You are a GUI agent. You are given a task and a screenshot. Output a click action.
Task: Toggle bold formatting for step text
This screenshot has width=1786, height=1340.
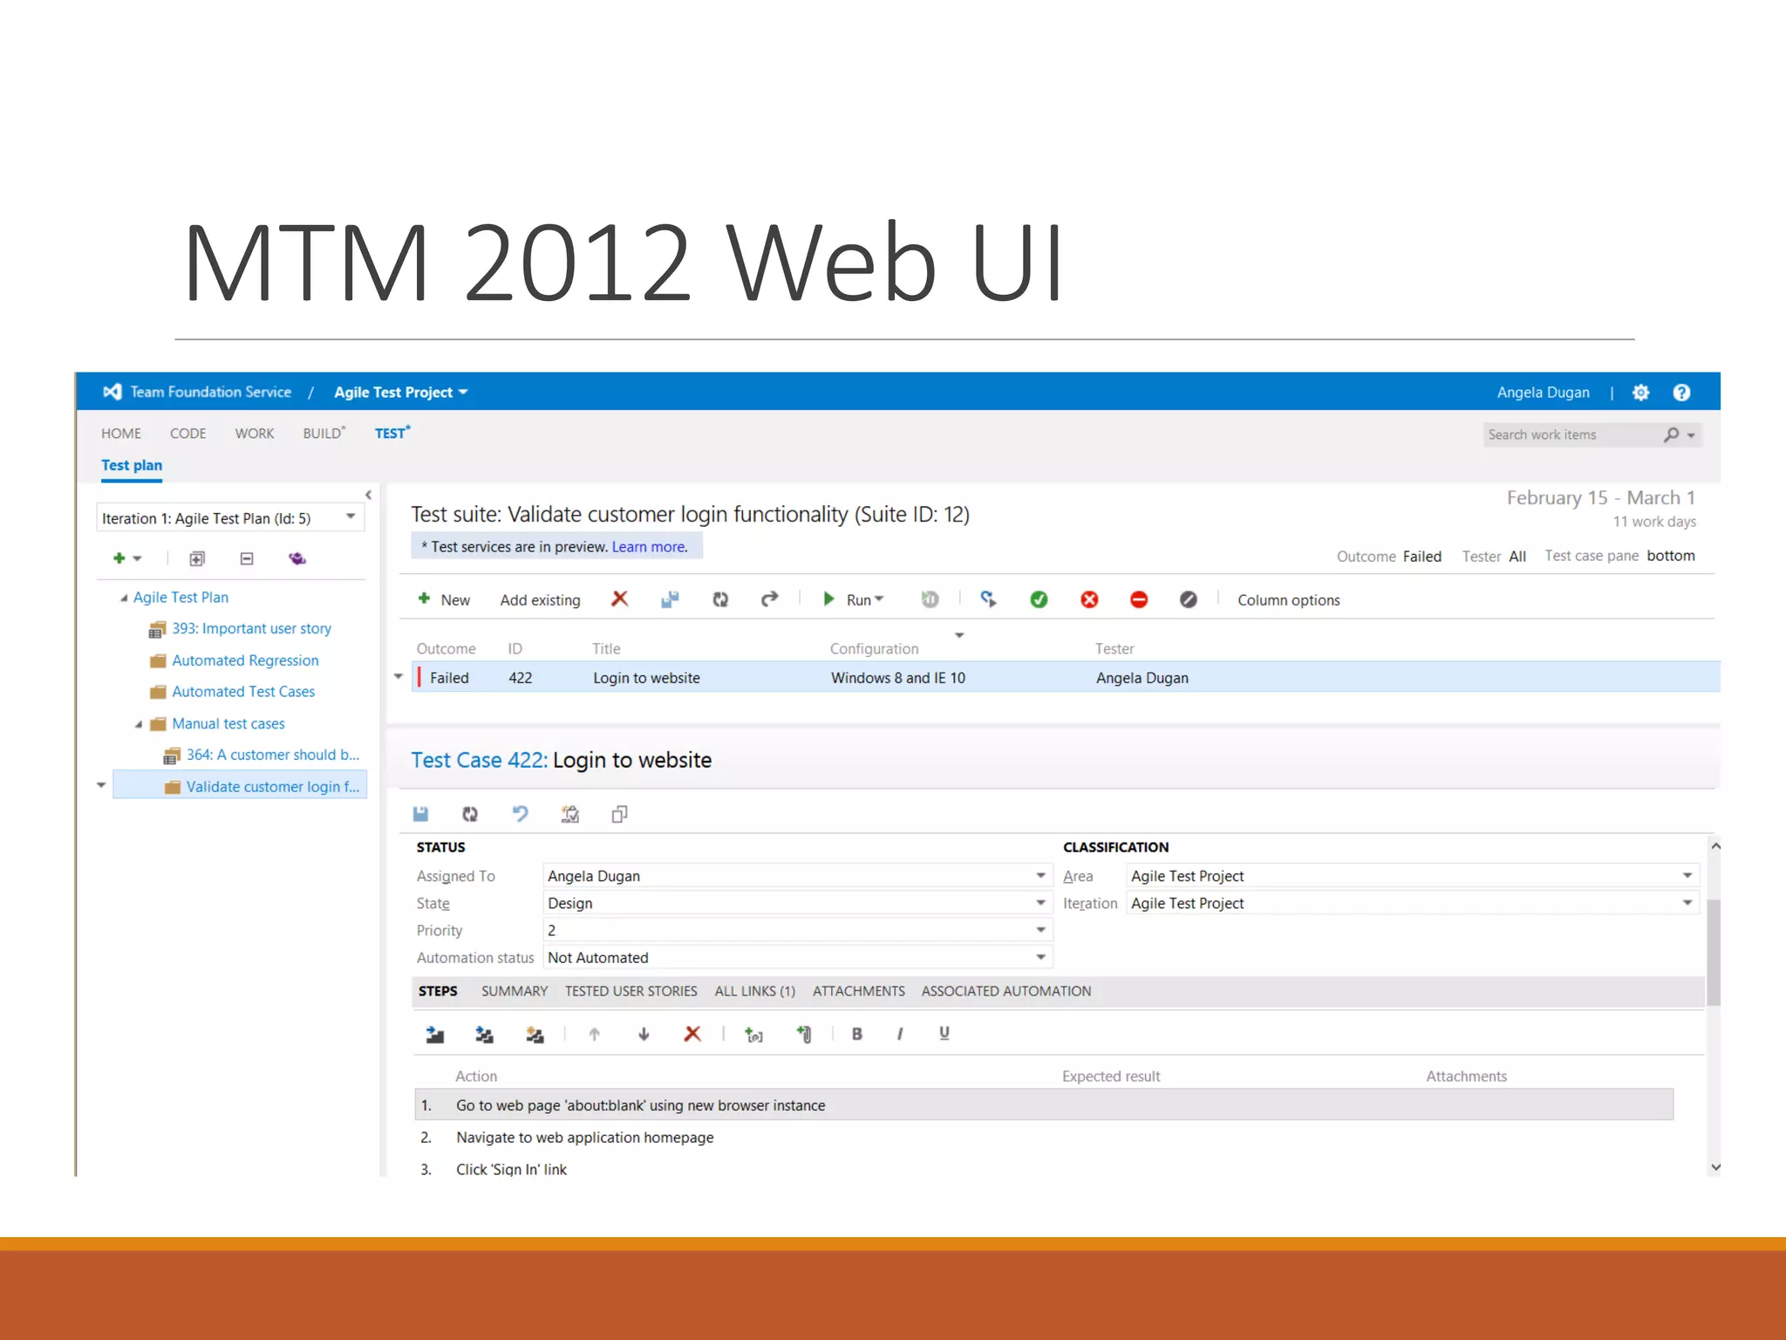coord(857,1034)
